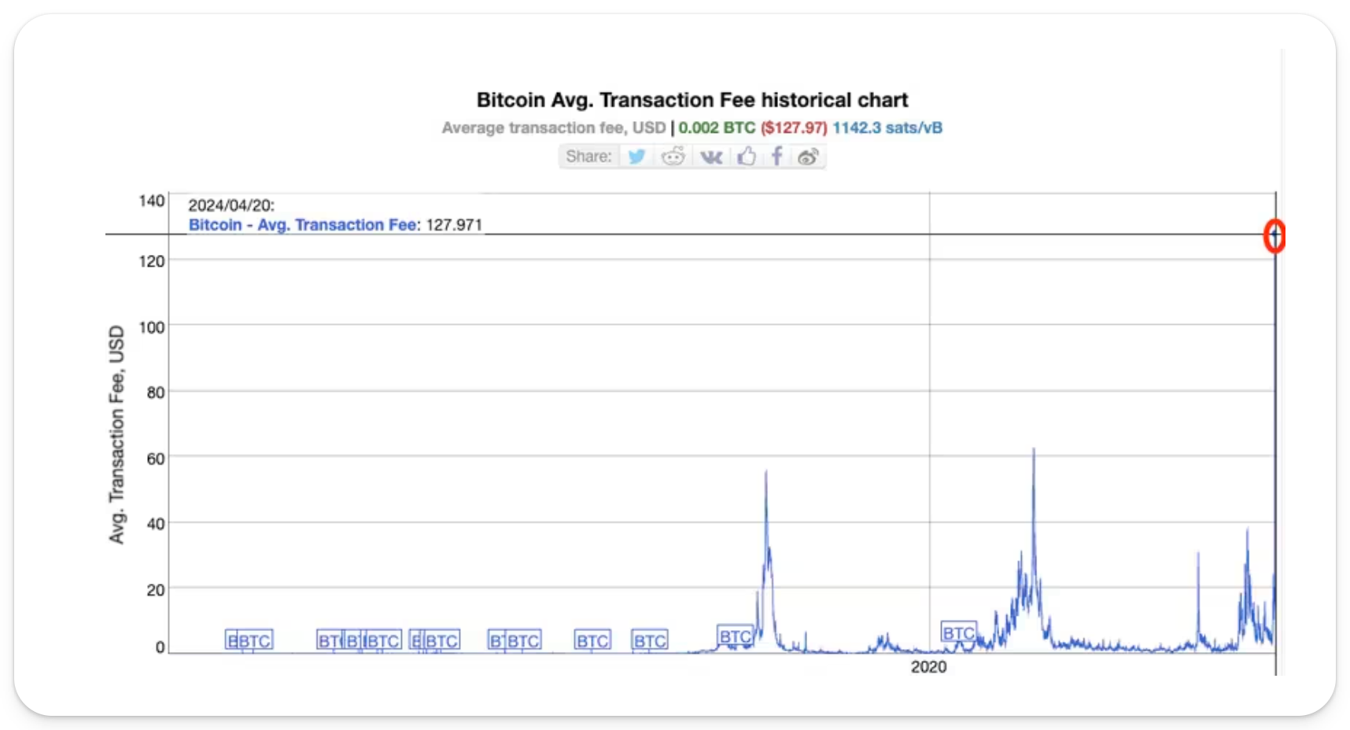This screenshot has width=1350, height=730.
Task: Share the chart on Twitter
Action: pyautogui.click(x=636, y=157)
